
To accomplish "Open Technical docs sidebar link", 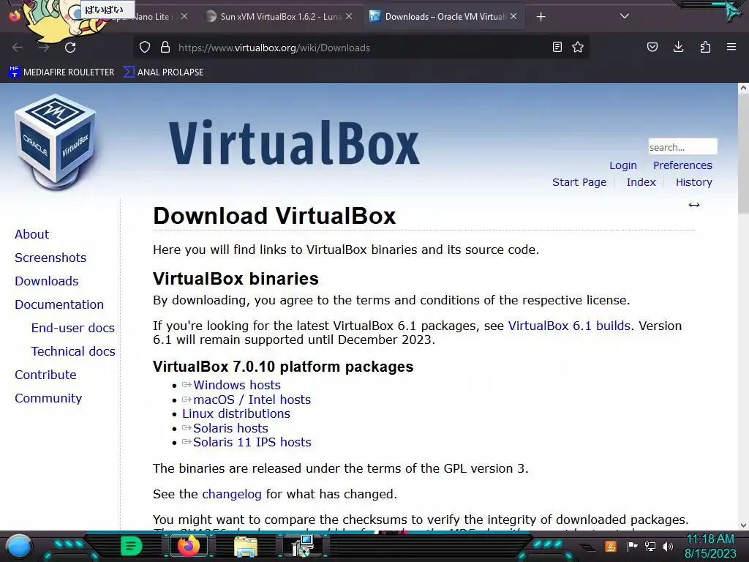I will 73,352.
